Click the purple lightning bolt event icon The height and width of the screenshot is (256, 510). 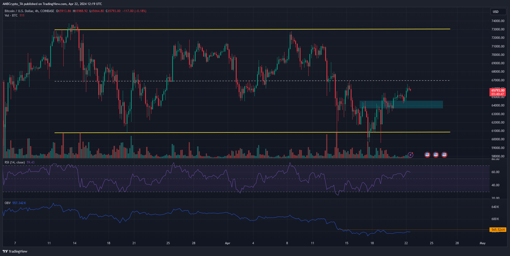pos(410,155)
